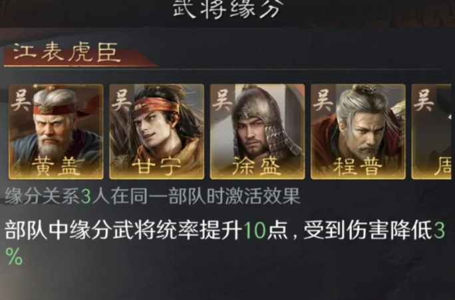Open the 徐盛 helmeted general portrait

pos(257,132)
